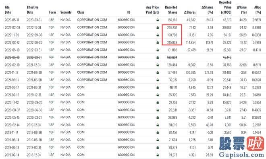Click the struck-through reported value 46,140
This screenshot has height=159, width=266.
pyautogui.click(x=227, y=58)
